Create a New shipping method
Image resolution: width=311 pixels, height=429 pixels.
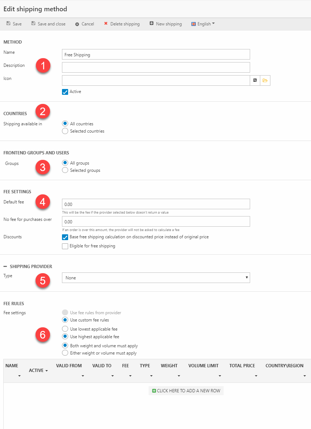click(x=165, y=24)
